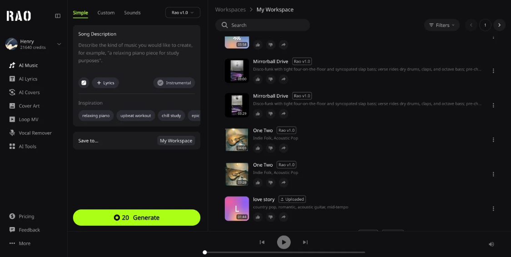Click the Generate button
511x257 pixels.
pyautogui.click(x=137, y=217)
